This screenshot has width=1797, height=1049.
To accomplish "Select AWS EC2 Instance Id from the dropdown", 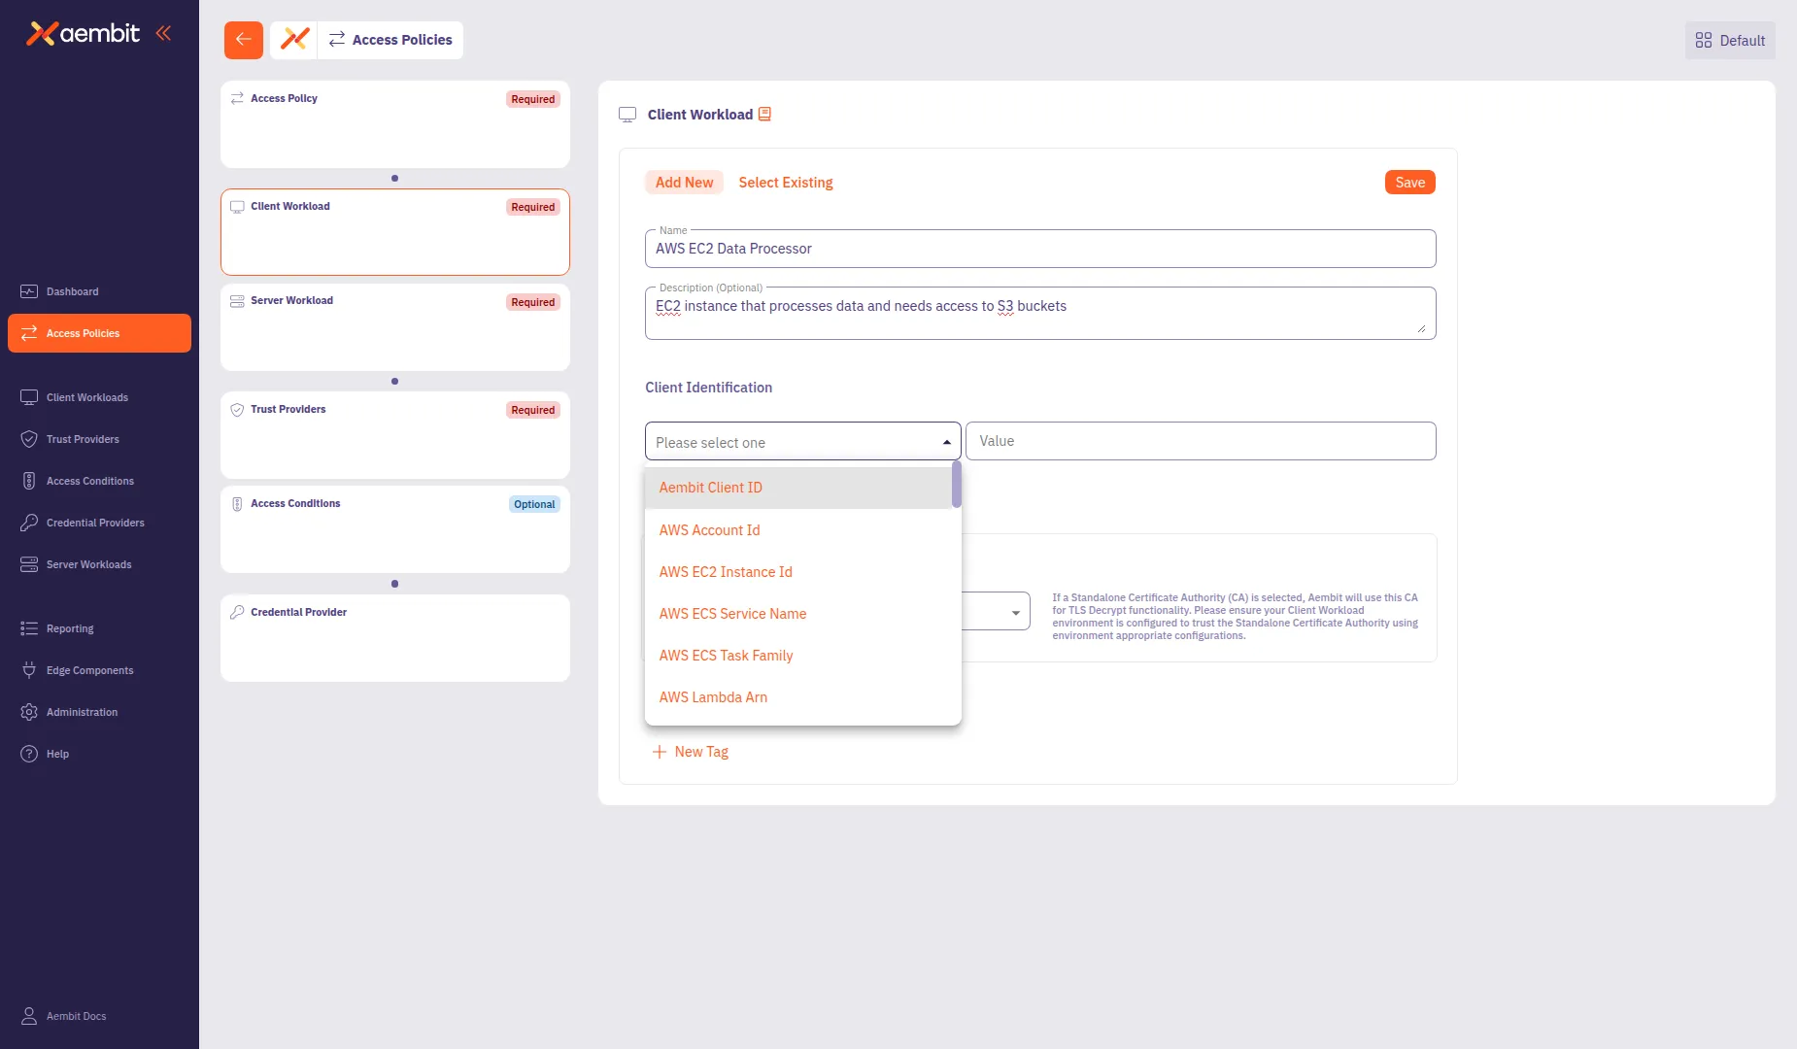I will [725, 572].
